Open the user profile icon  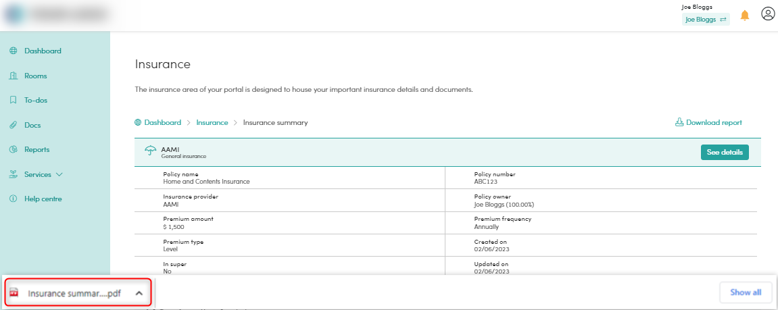click(768, 14)
